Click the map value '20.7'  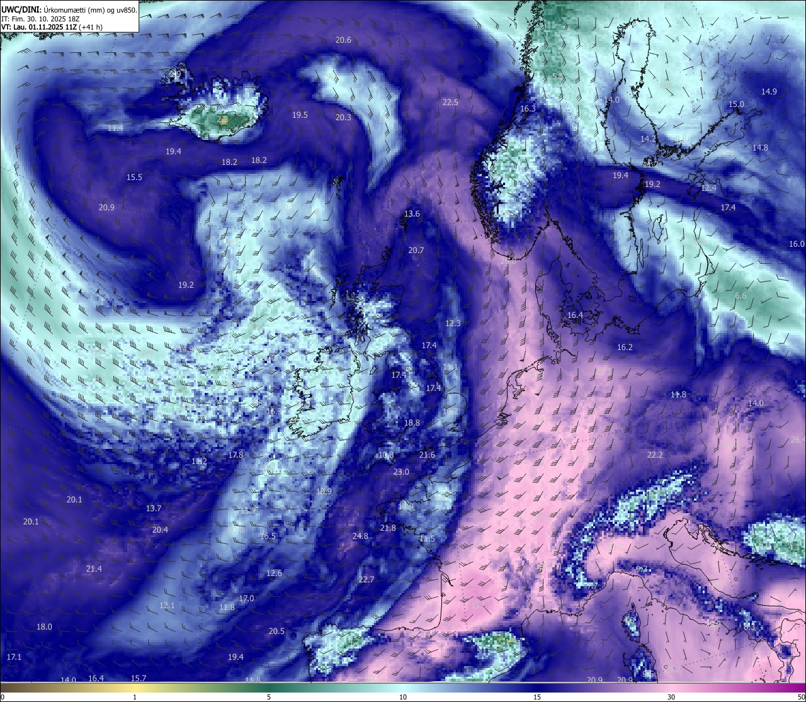[x=416, y=250]
